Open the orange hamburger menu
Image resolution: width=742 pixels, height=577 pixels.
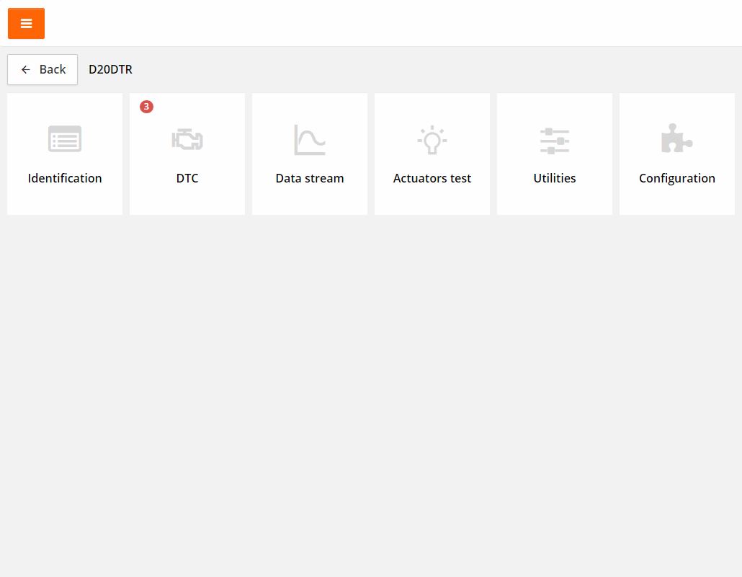[x=26, y=24]
